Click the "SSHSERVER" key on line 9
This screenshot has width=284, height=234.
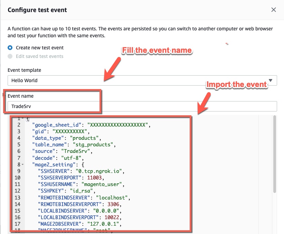(x=54, y=171)
